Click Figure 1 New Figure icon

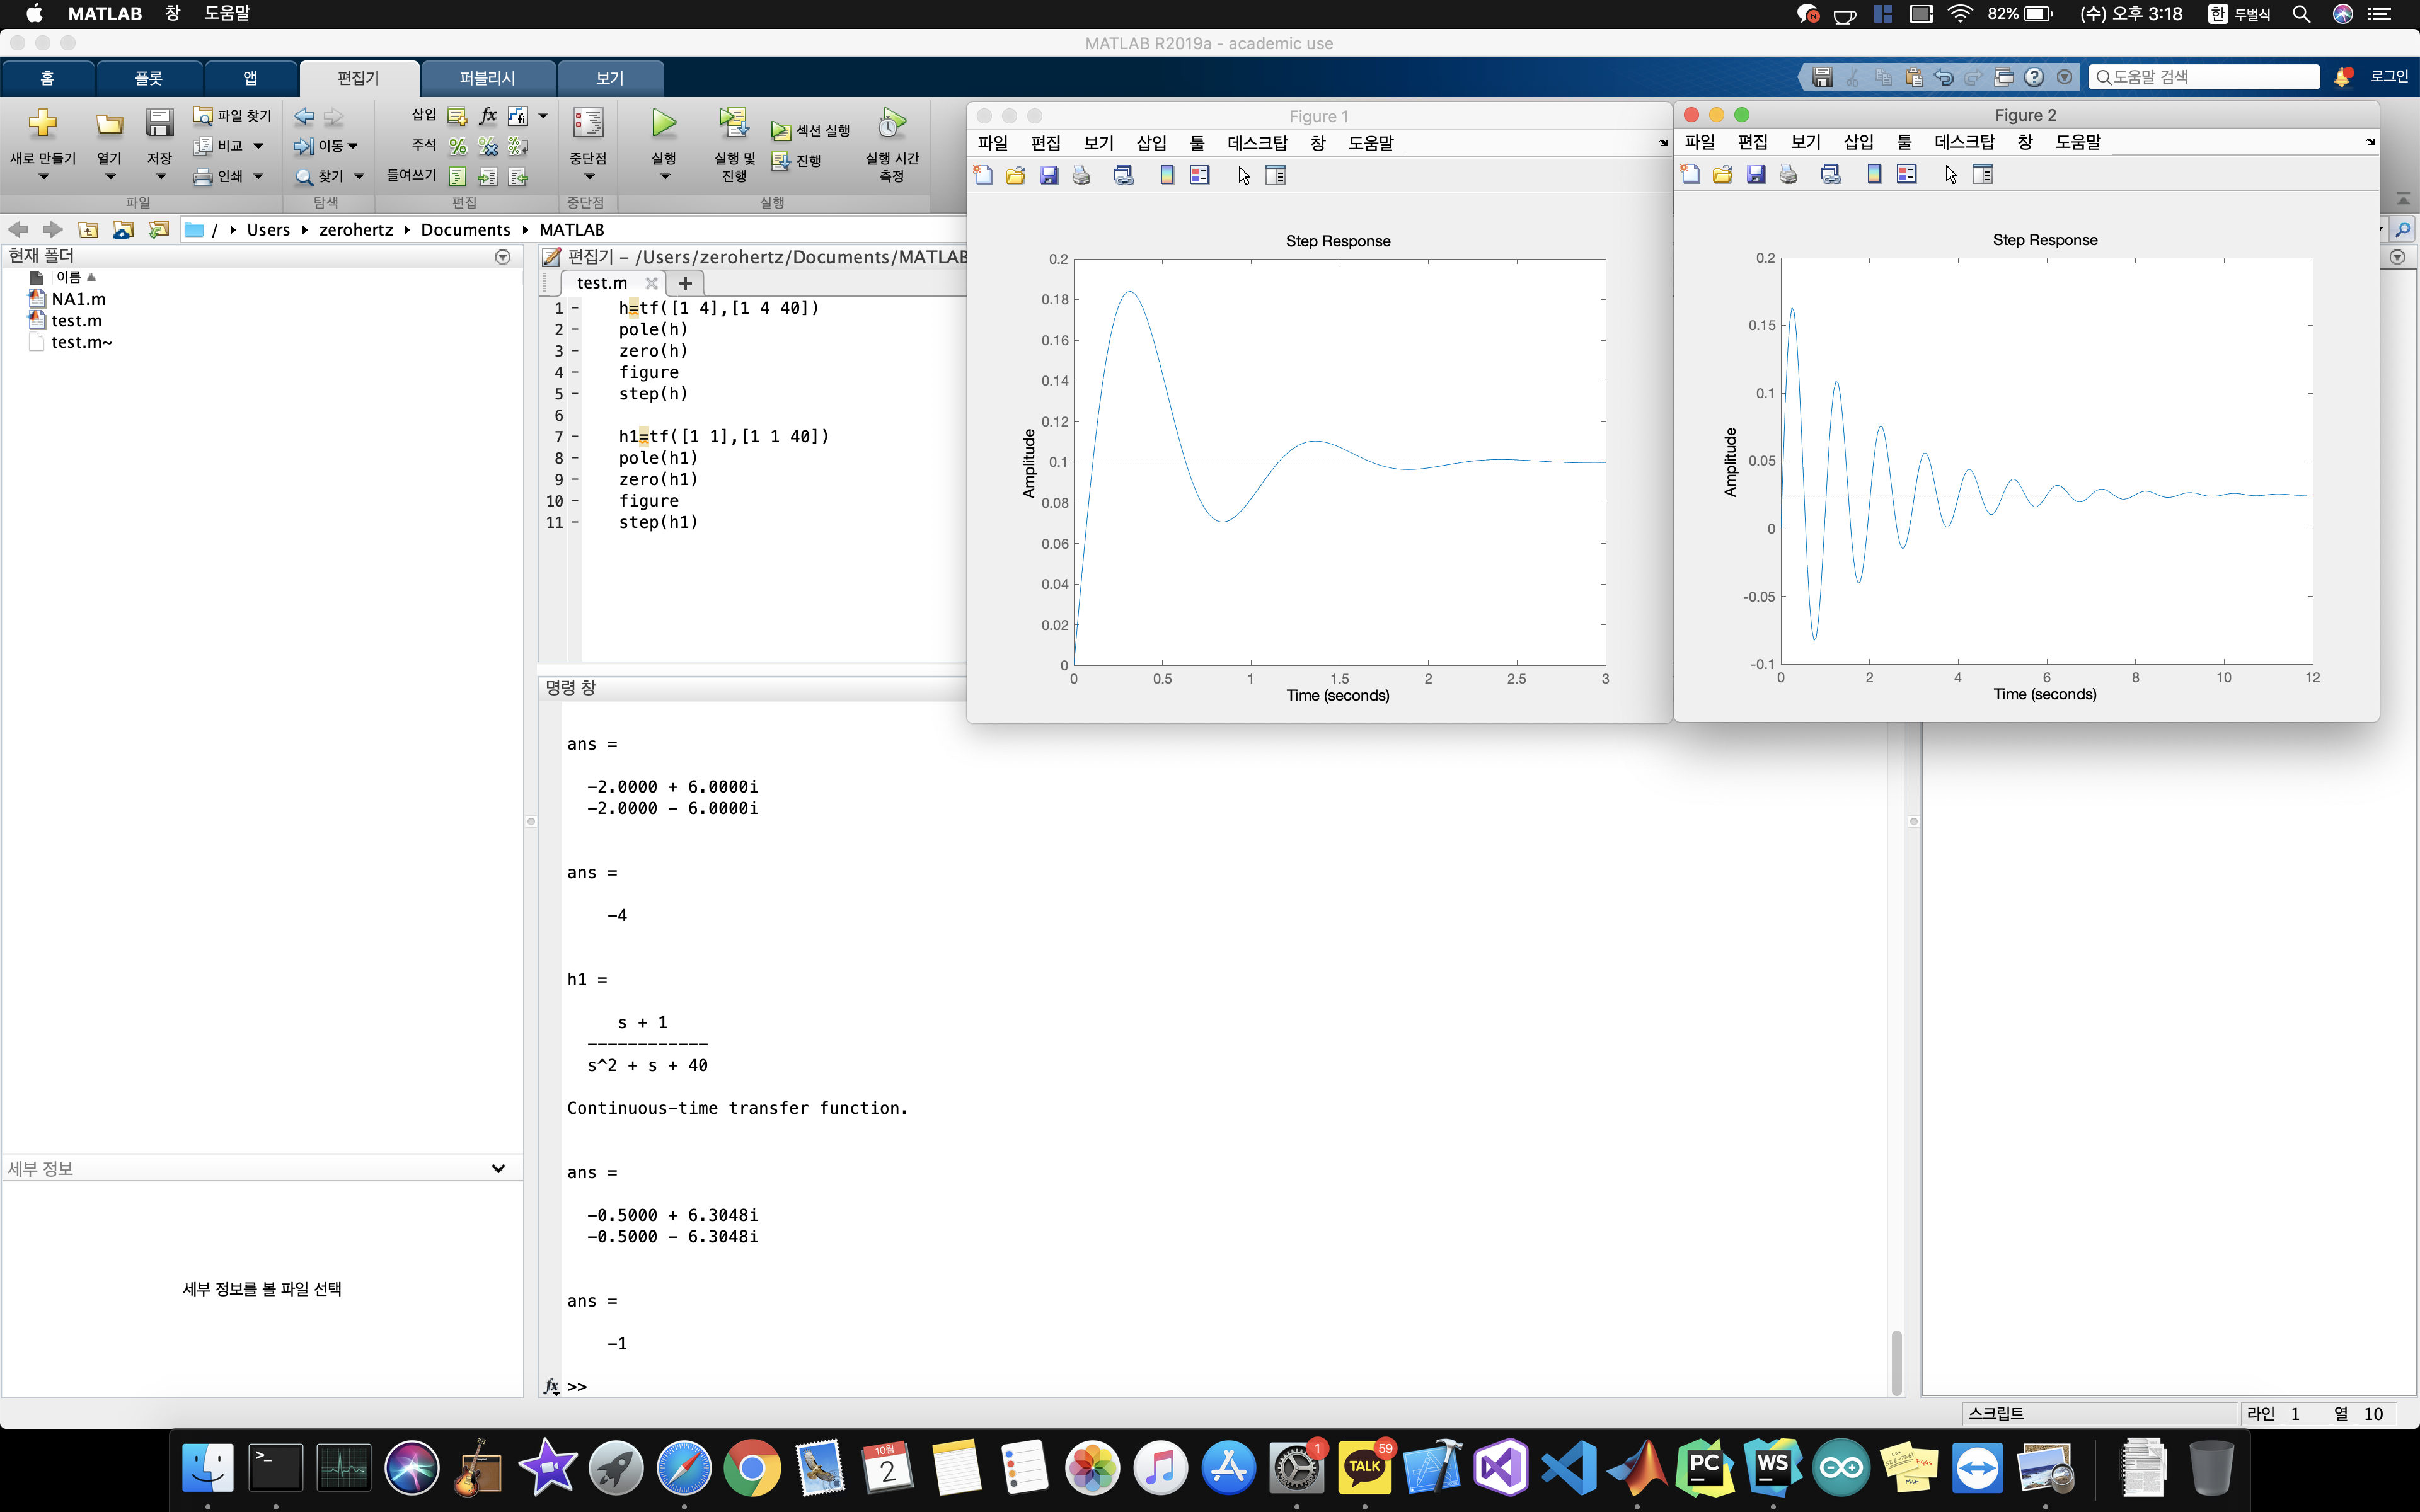[x=983, y=176]
